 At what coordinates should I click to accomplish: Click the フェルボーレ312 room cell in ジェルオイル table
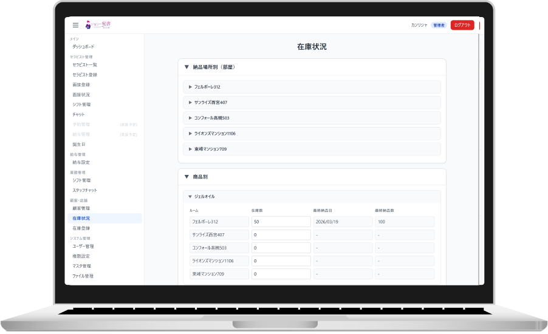click(x=219, y=222)
